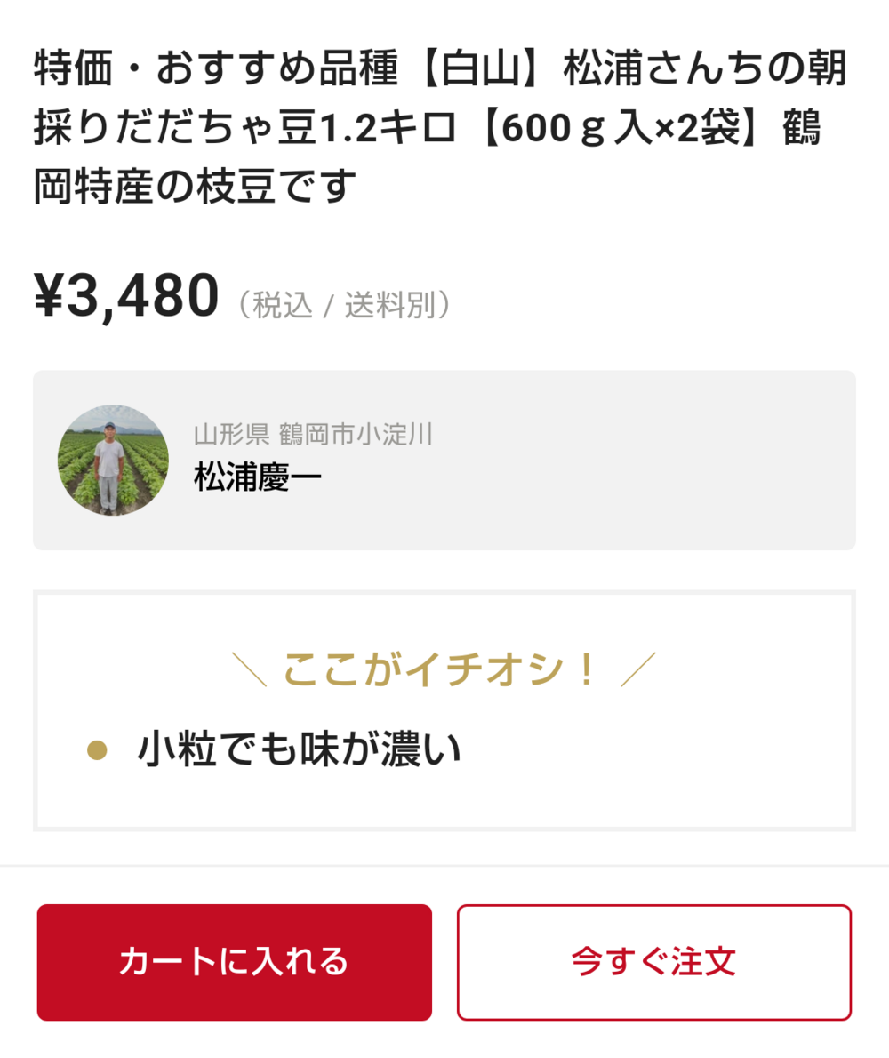Click 【600ｇ入×2袋】 in the title
Viewport: 889px width, 1058px height.
620,129
